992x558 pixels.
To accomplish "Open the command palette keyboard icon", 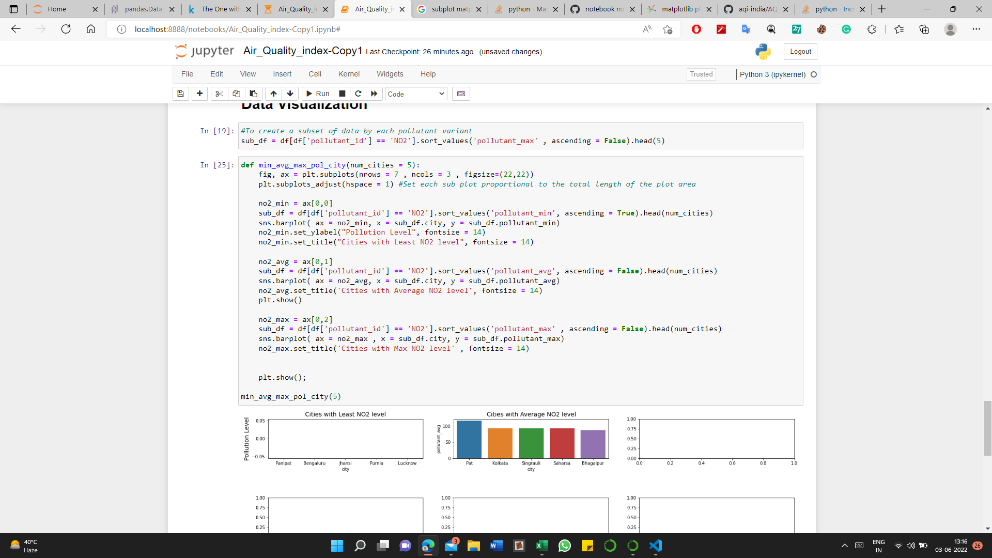I will [x=461, y=94].
